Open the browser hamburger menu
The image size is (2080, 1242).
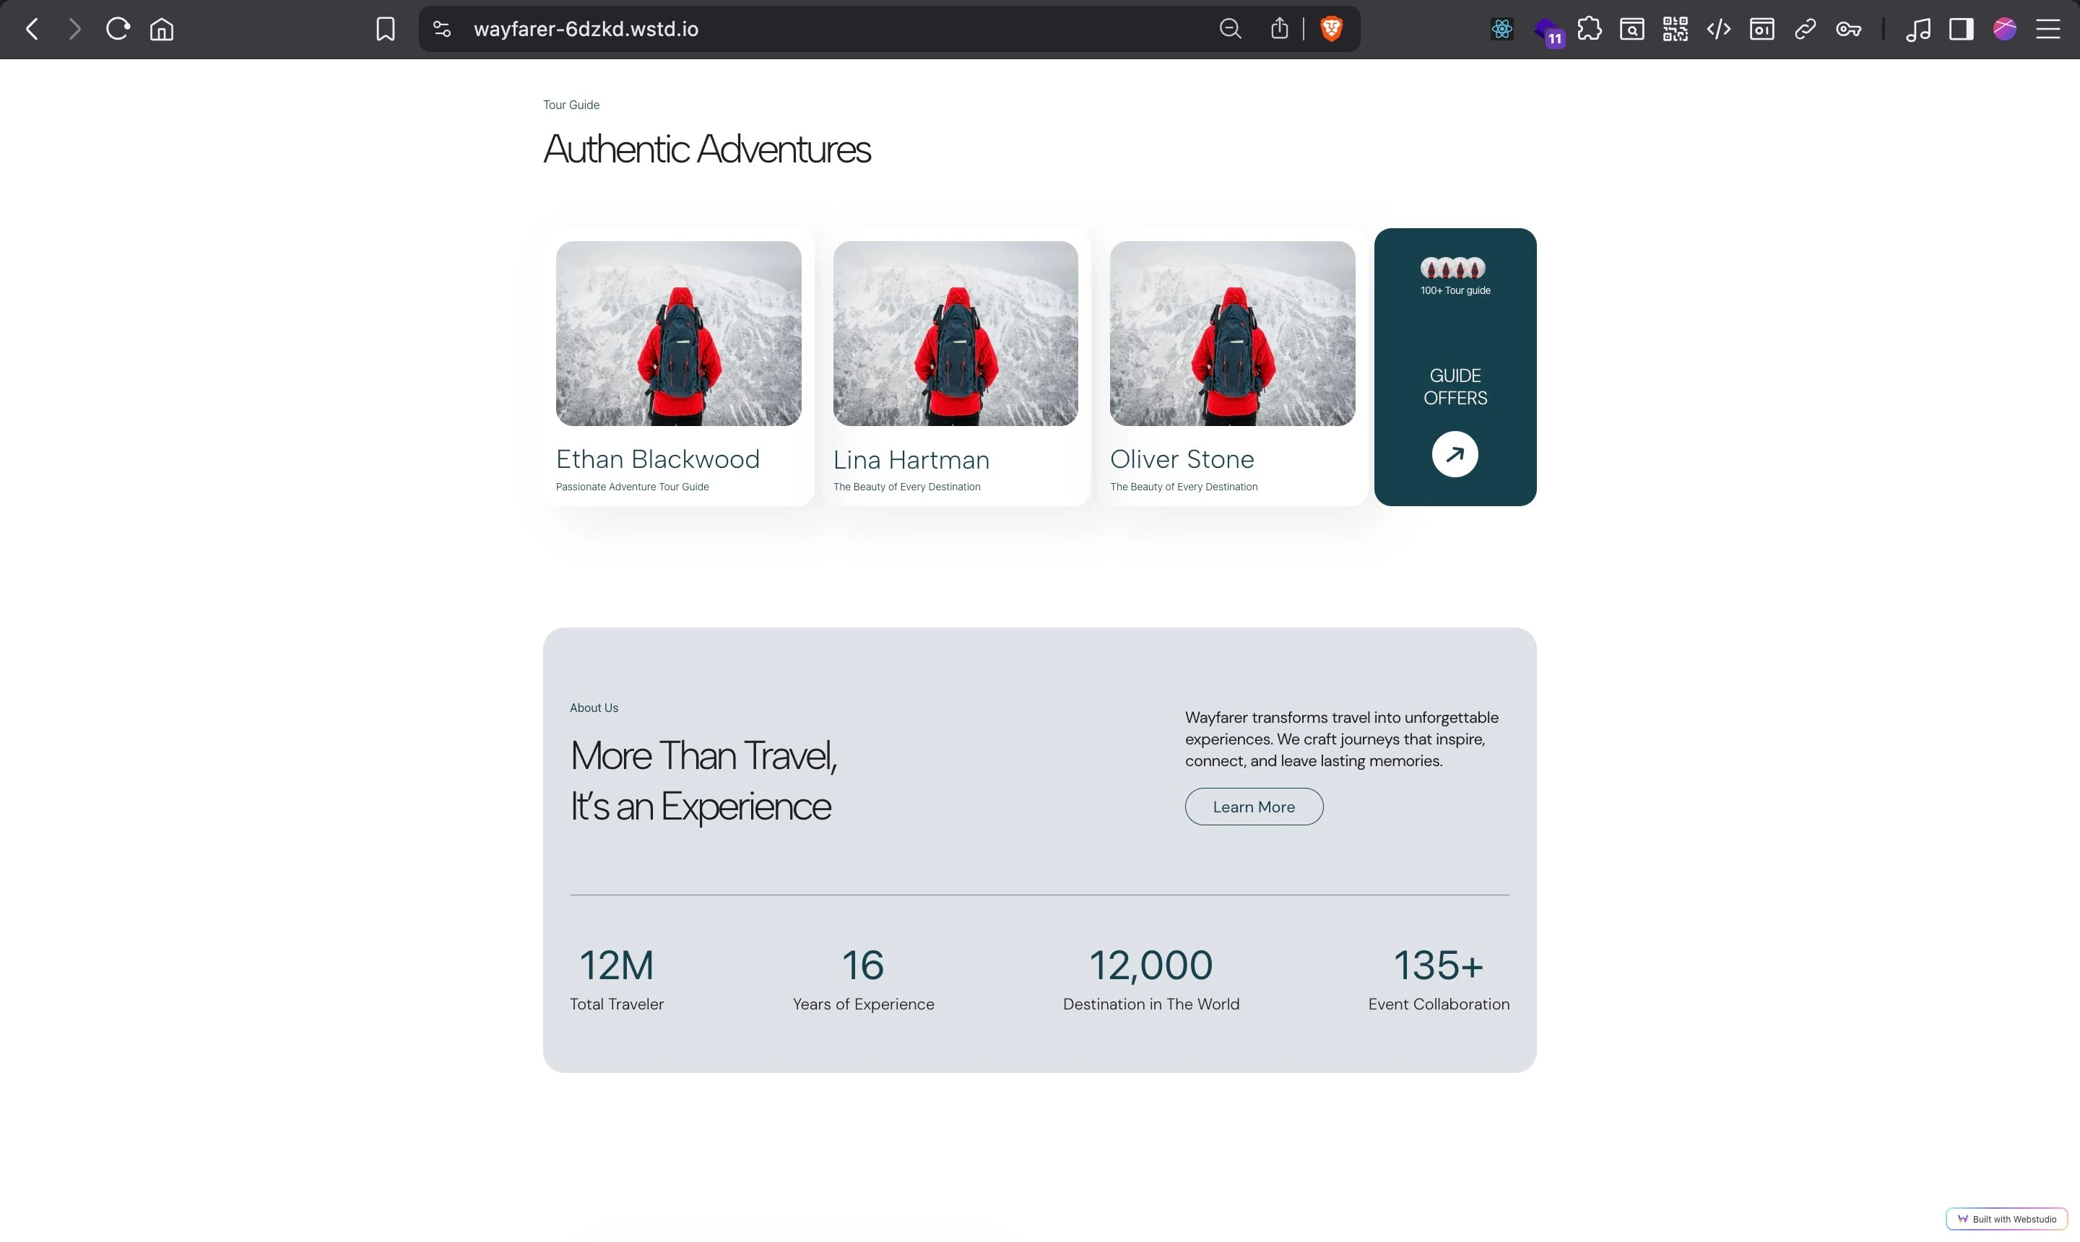pos(2047,30)
